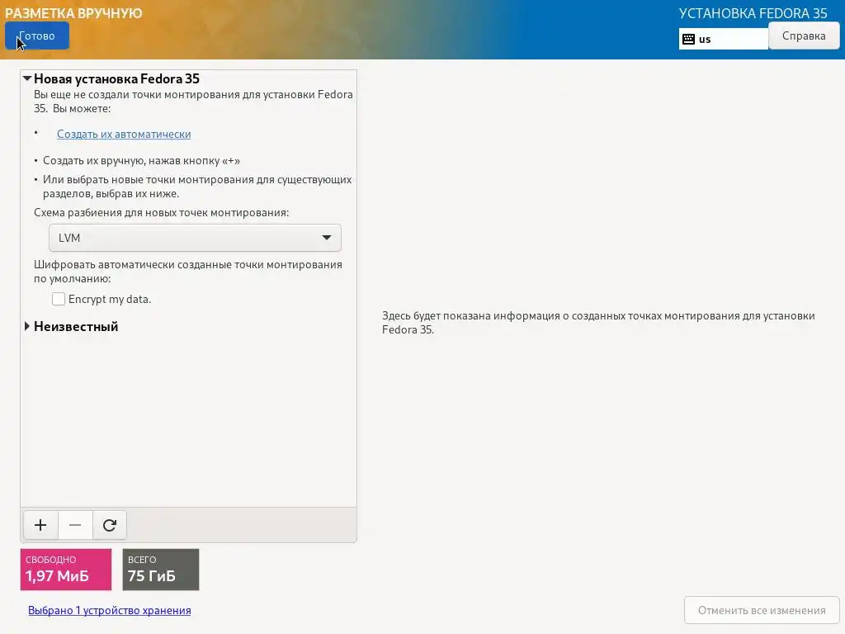
Task: Click the Разметка вручную title
Action: coord(73,13)
